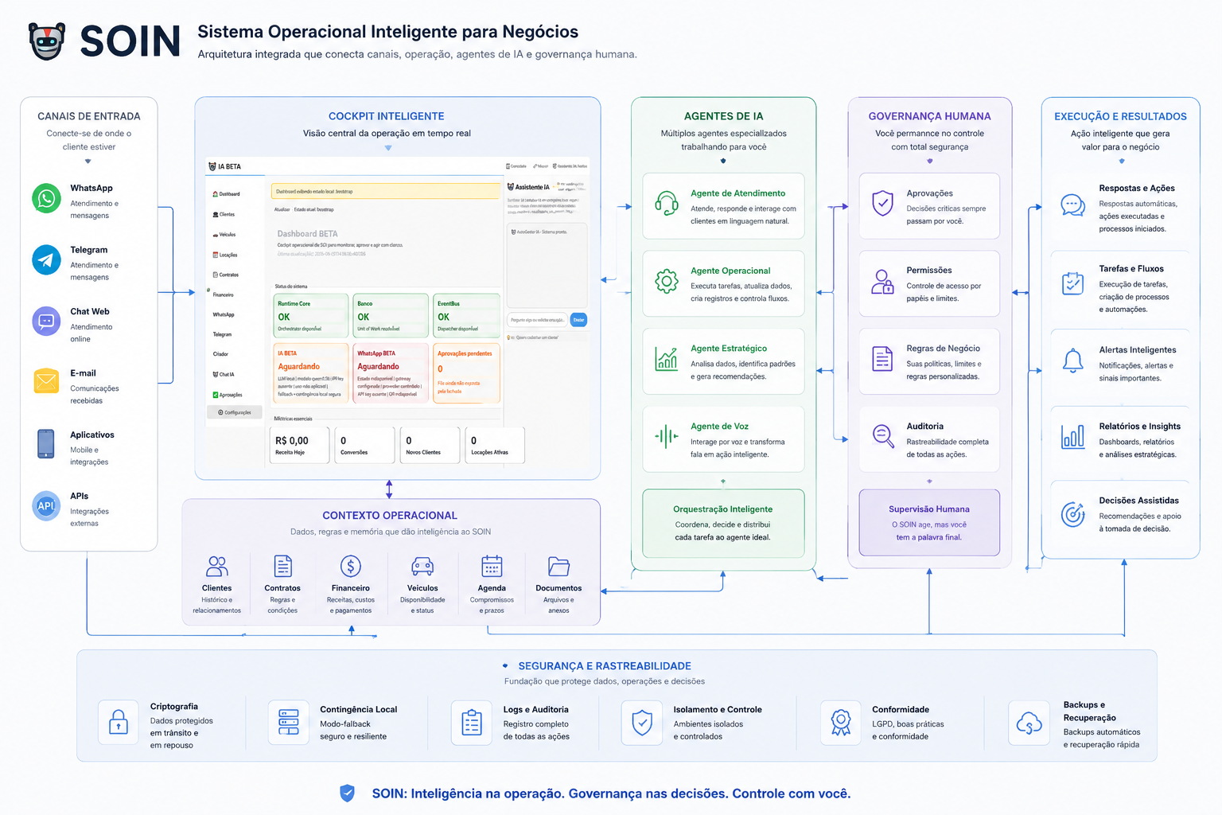The width and height of the screenshot is (1222, 815).
Task: Click the E-mail envelope icon
Action: [46, 382]
